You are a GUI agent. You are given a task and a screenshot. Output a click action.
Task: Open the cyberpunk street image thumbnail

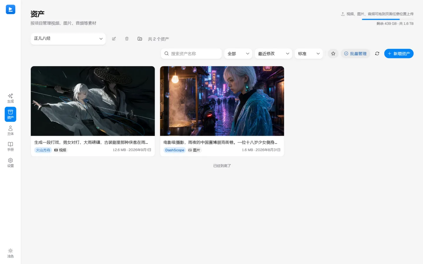click(x=222, y=101)
